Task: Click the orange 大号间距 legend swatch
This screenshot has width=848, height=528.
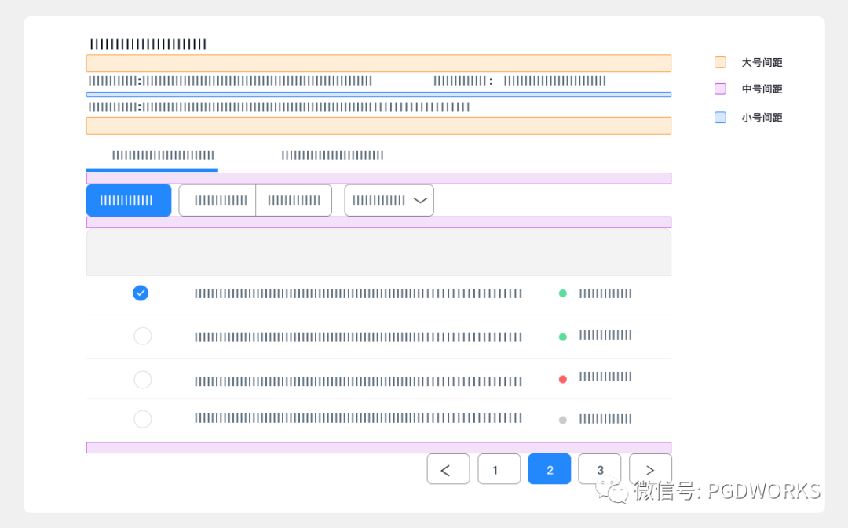Action: click(720, 63)
